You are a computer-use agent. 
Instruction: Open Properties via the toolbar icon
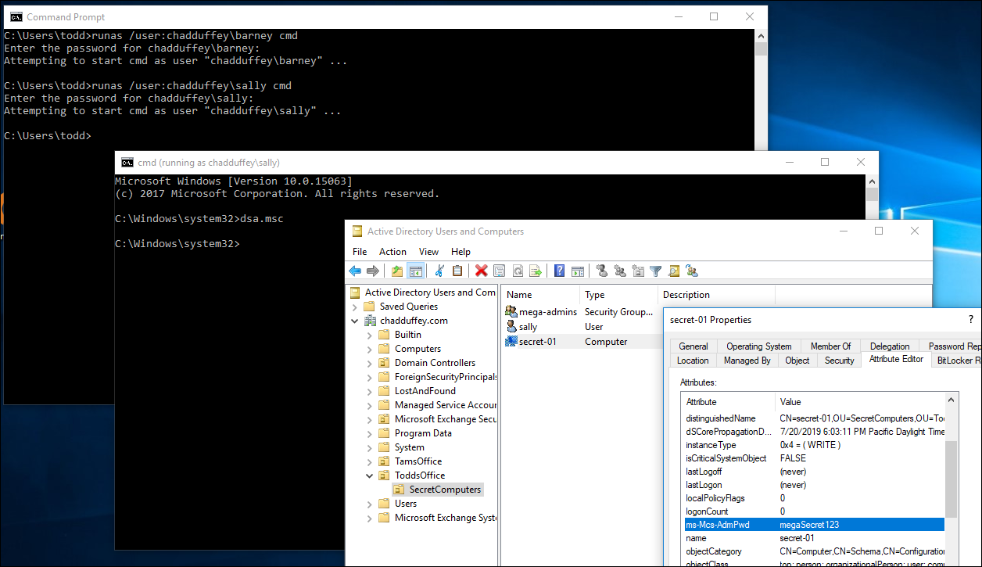click(x=499, y=271)
